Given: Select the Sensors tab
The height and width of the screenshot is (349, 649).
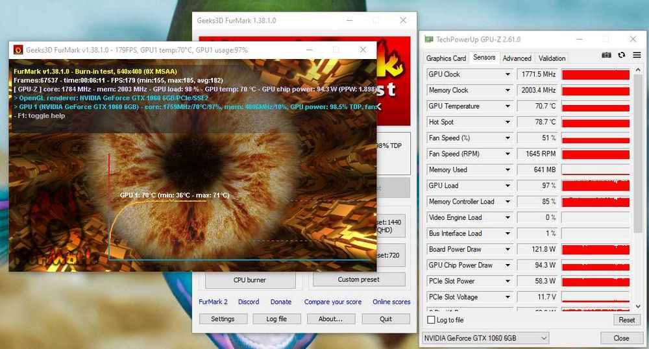Looking at the screenshot, I should [484, 58].
